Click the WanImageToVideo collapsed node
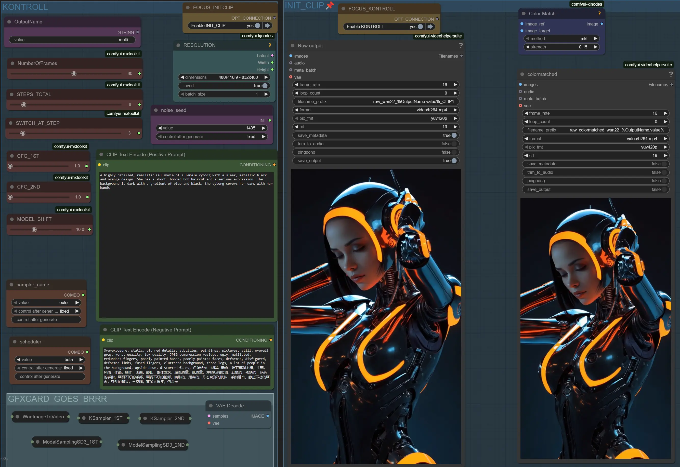This screenshot has height=467, width=680. click(x=43, y=417)
